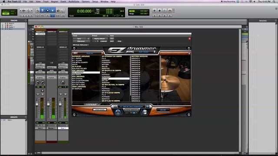Open the Nudge value dropdown
Screen dimensions: 278x156
pos(148,13)
